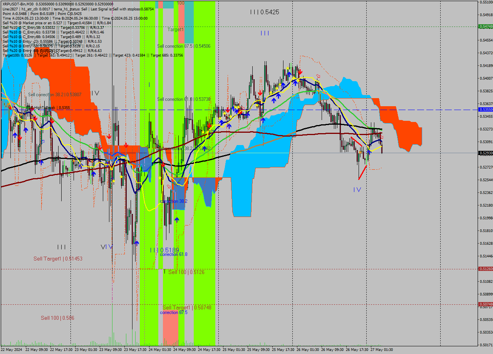This screenshot has width=493, height=354.
Task: Click the 'I I I | 0.5425' wave label
Action: tap(265, 12)
